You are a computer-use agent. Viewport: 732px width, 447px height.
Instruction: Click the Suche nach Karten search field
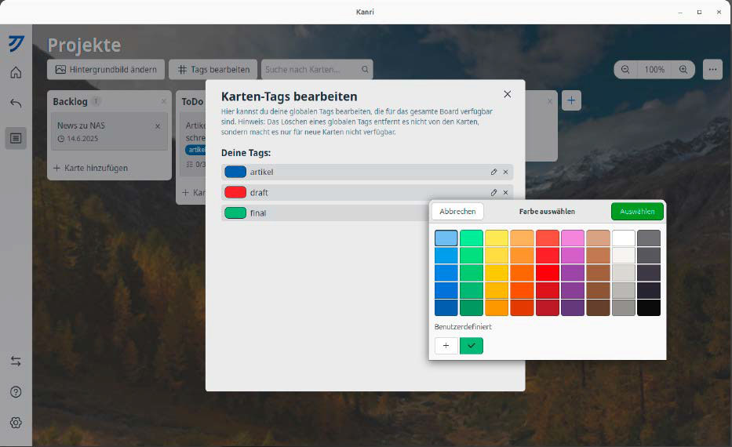coord(312,70)
